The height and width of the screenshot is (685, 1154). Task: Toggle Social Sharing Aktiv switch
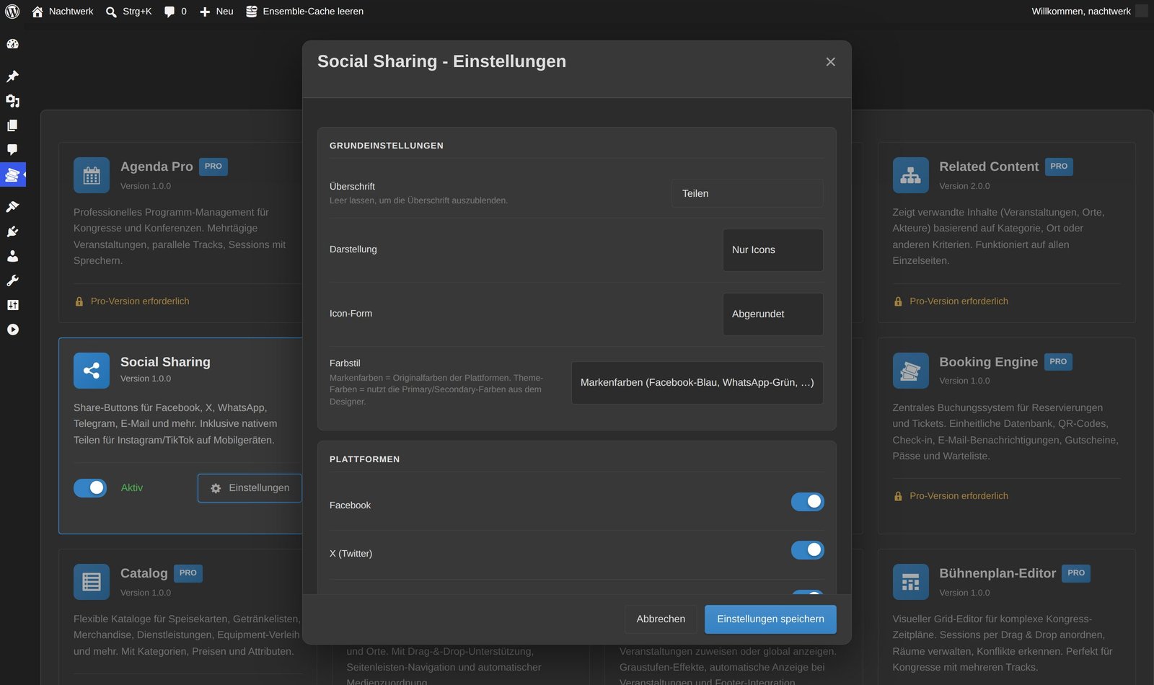[90, 488]
